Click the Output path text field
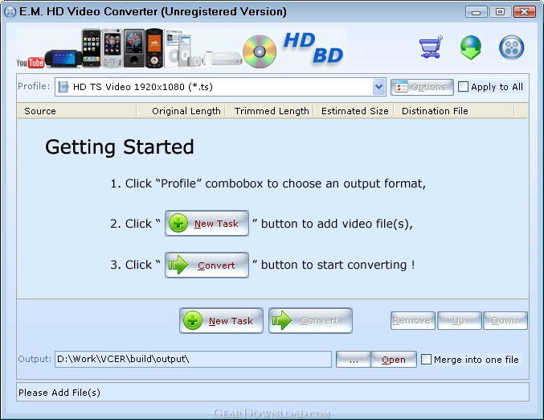The image size is (544, 420). coord(193,359)
